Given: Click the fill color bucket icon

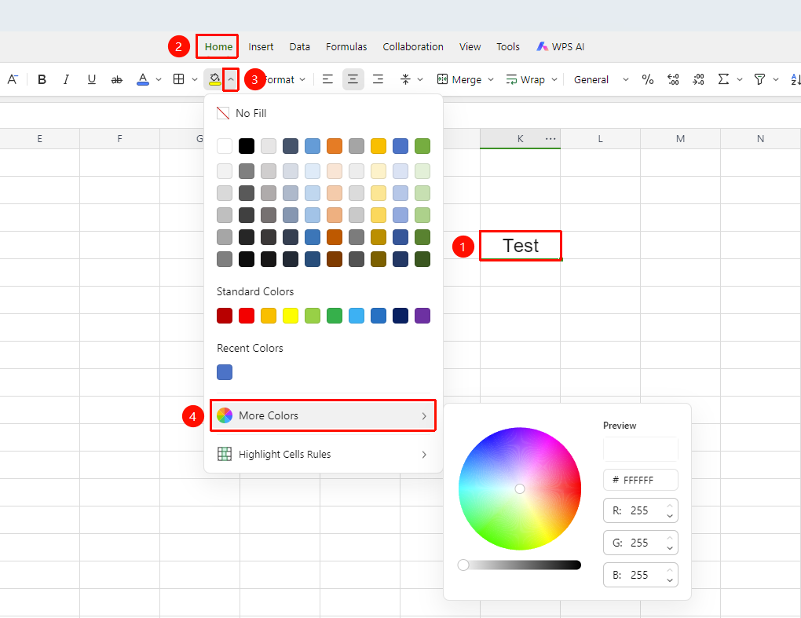Looking at the screenshot, I should pyautogui.click(x=214, y=79).
